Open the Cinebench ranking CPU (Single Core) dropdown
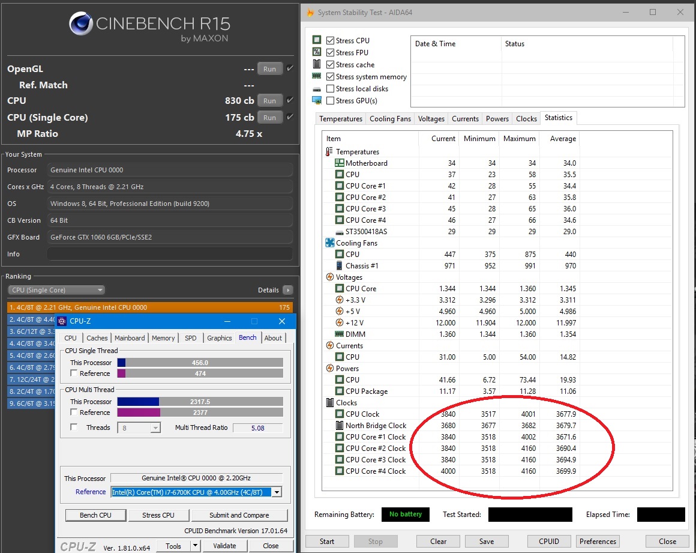Image resolution: width=696 pixels, height=553 pixels. click(56, 290)
